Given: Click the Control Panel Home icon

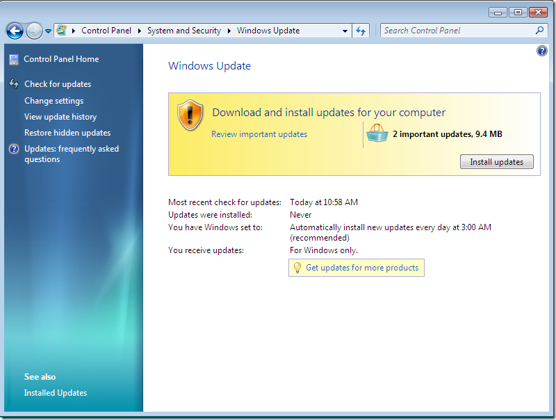Looking at the screenshot, I should pos(14,60).
